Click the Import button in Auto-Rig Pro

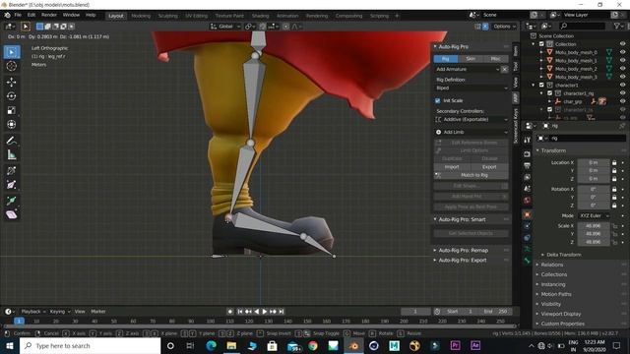point(452,167)
